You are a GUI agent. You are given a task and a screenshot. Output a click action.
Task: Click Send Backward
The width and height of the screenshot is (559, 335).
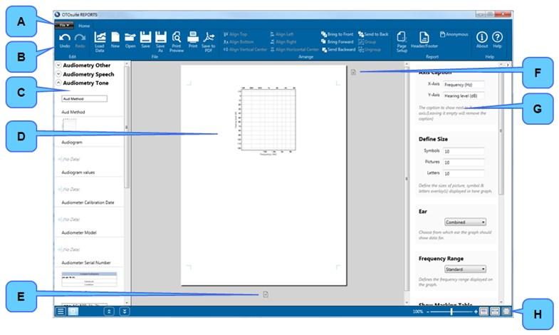pos(339,50)
